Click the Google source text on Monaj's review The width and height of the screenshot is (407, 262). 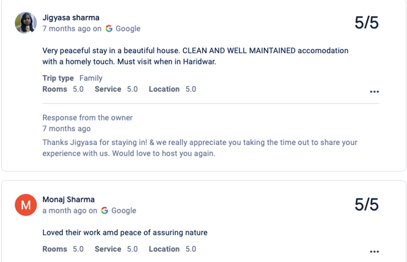tap(124, 211)
